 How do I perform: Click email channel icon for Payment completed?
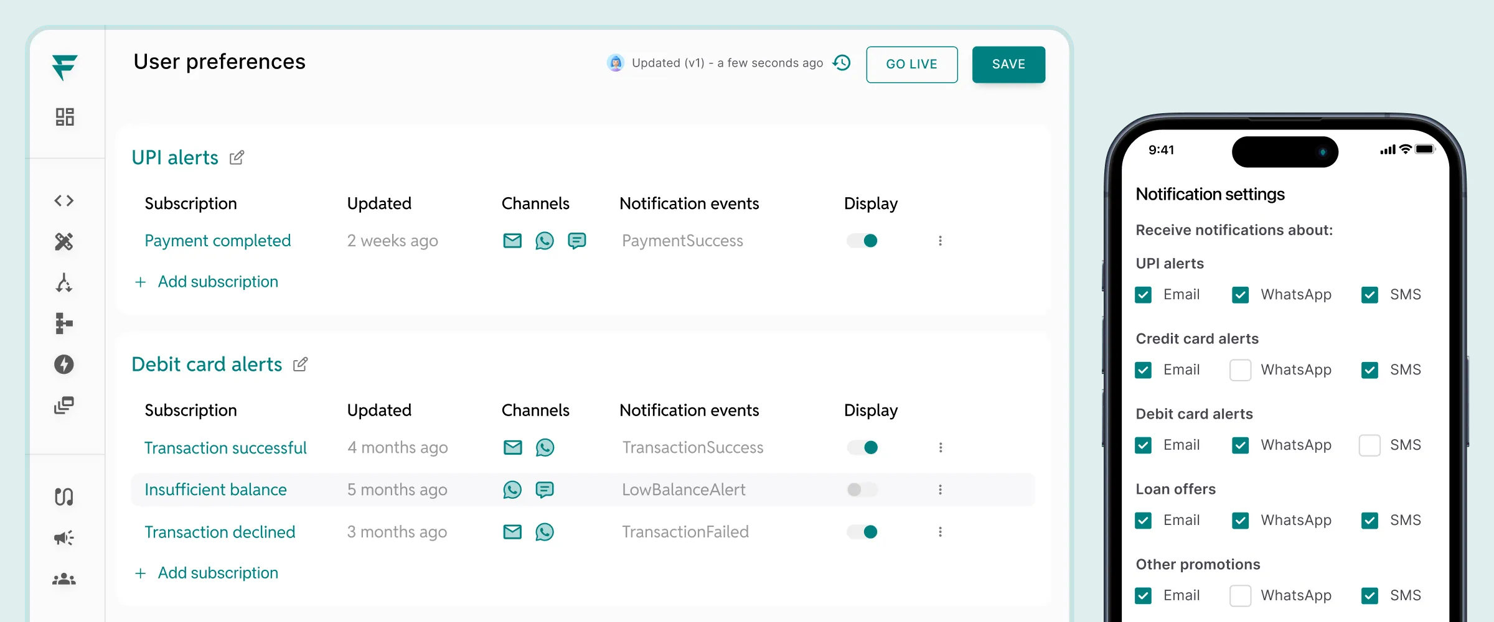[512, 241]
